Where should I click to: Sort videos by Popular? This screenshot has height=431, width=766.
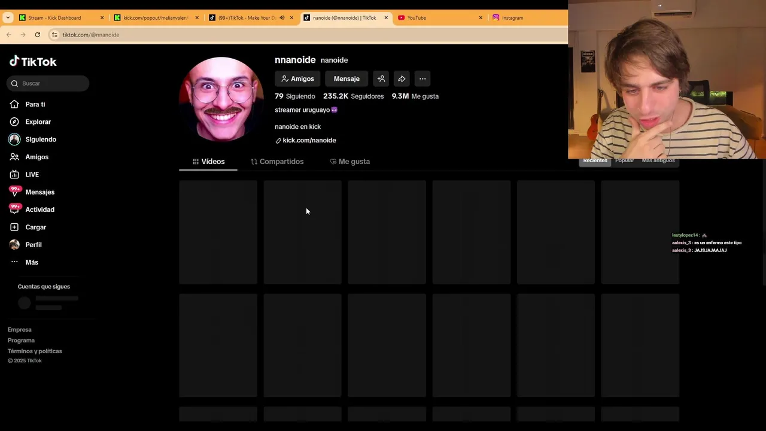pyautogui.click(x=624, y=161)
